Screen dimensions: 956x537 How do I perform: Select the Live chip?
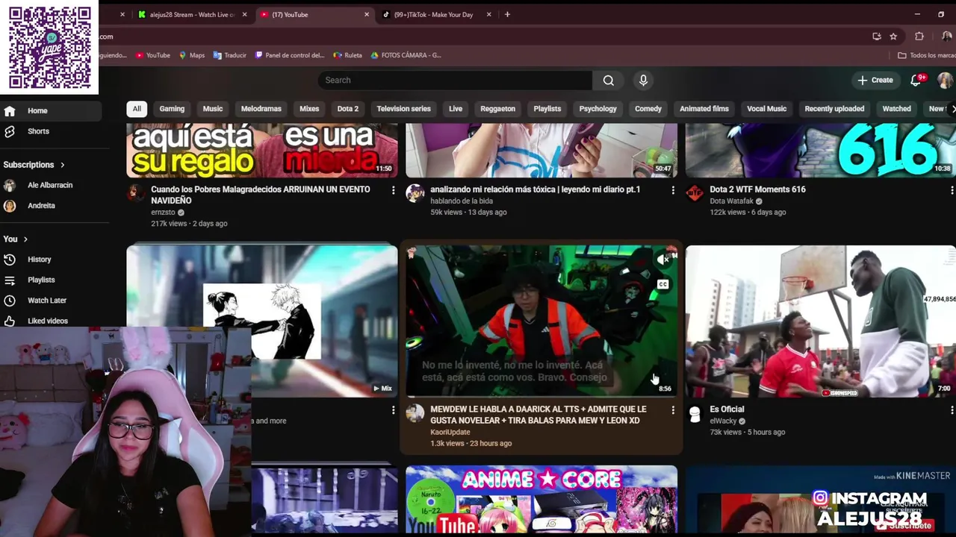(456, 109)
